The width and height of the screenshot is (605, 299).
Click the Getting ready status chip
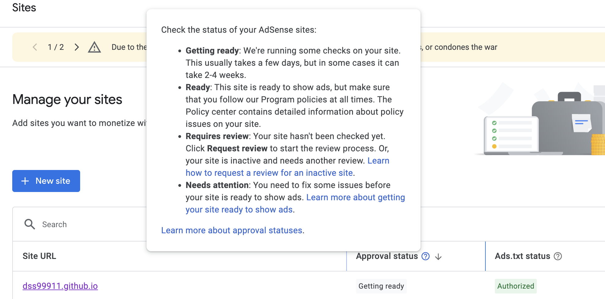381,286
